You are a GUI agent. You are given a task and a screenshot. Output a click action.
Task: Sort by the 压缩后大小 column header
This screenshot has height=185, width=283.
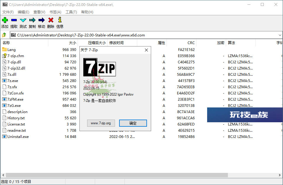click(x=92, y=43)
